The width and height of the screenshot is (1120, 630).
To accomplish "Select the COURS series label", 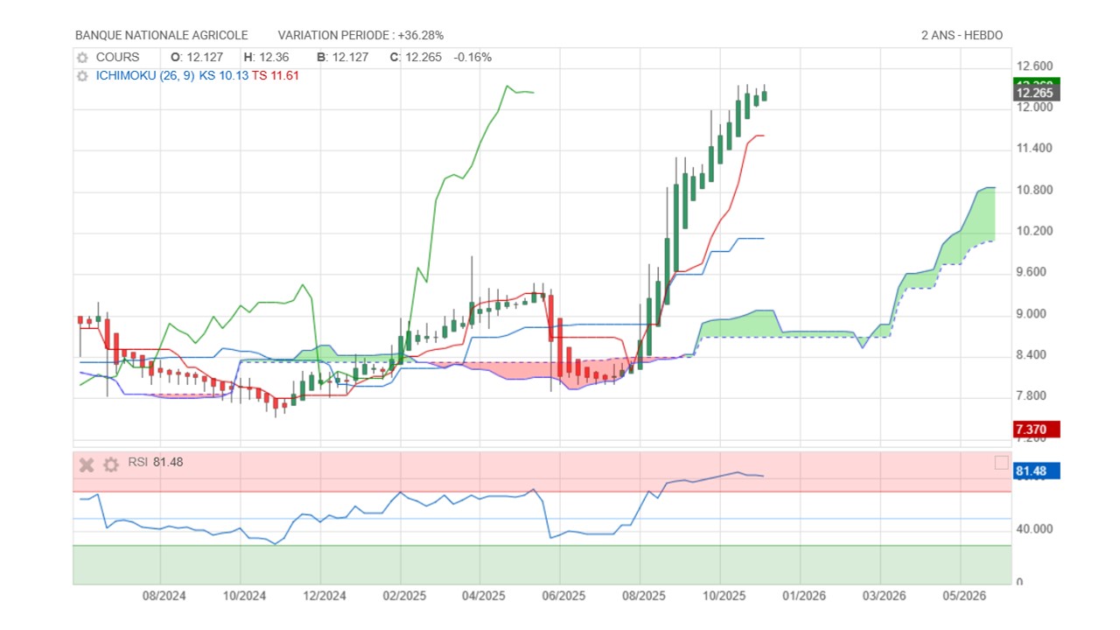I will [117, 58].
